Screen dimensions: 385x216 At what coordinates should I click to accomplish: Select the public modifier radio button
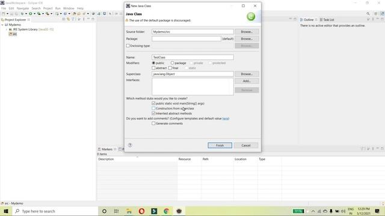[x=154, y=63]
